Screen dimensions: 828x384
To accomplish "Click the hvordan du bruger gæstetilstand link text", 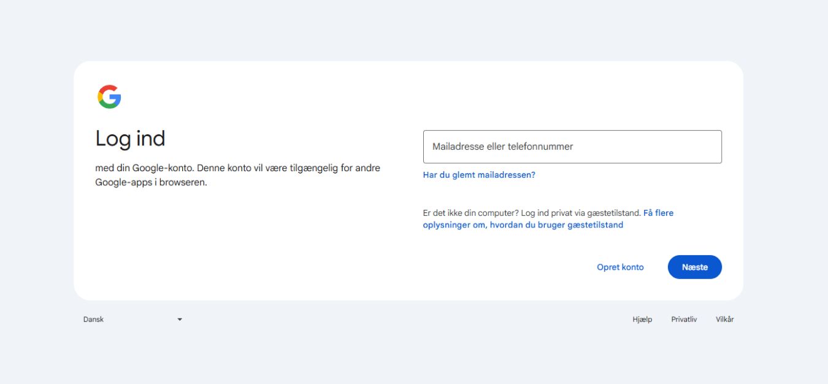I will click(556, 225).
